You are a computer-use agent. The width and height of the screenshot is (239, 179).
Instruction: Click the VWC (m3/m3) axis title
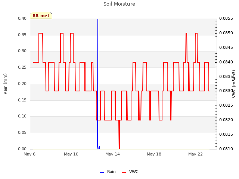click(234, 84)
